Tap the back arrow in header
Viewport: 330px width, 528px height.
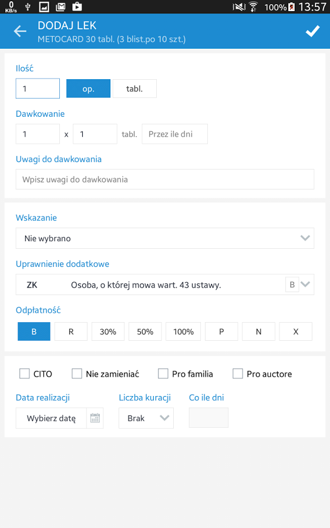click(x=20, y=31)
